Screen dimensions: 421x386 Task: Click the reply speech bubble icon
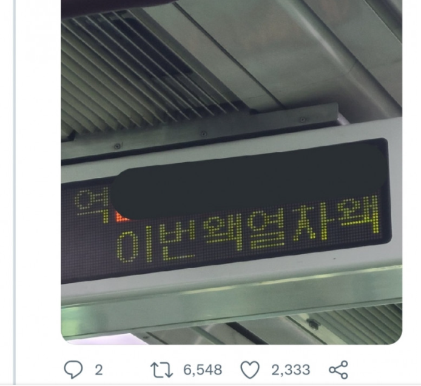tap(72, 369)
